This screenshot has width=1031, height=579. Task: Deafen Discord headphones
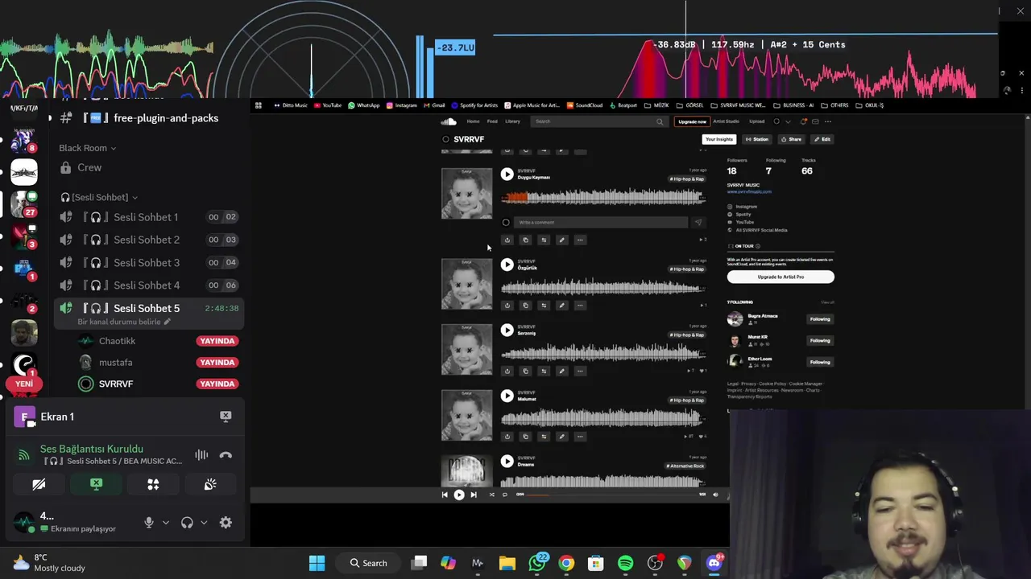tap(187, 523)
